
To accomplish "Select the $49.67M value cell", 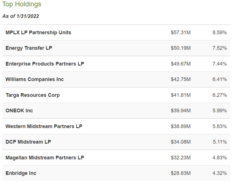I will coord(180,64).
